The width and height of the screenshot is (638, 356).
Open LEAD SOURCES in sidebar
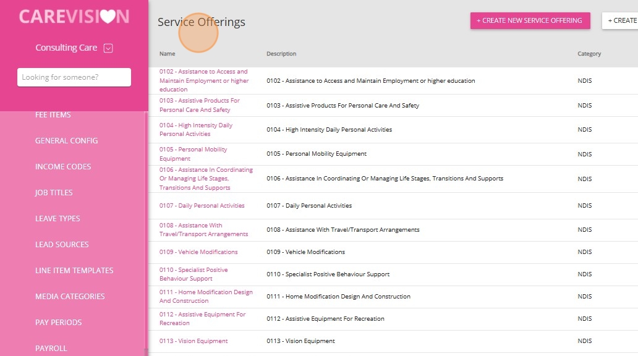(62, 245)
